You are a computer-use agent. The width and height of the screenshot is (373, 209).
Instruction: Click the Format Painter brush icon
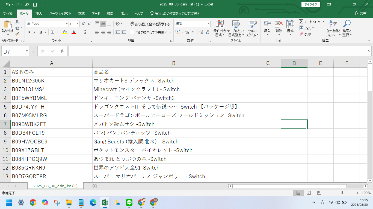coord(17,34)
